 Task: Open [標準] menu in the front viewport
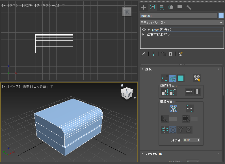point(29,5)
